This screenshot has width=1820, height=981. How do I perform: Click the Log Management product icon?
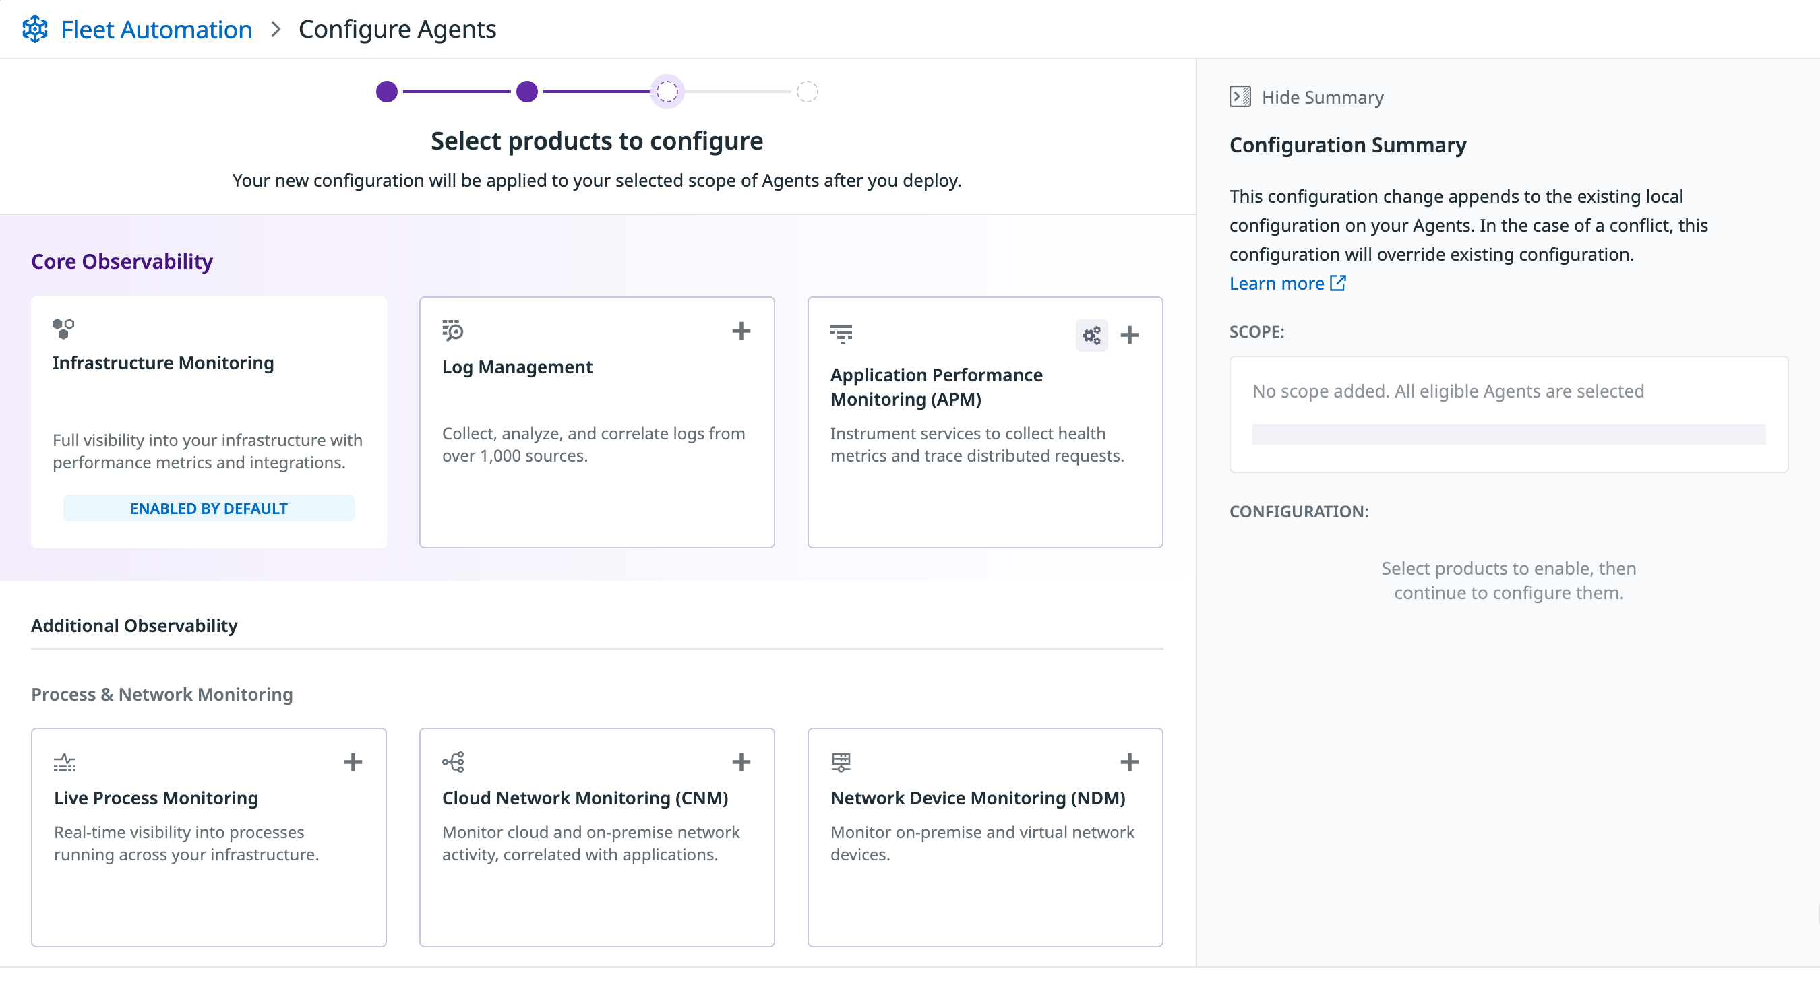click(452, 330)
